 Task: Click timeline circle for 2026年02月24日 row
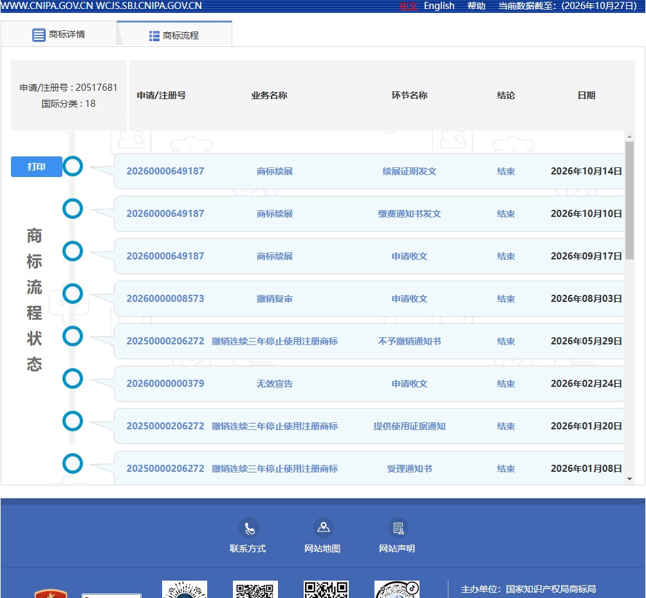pos(73,378)
